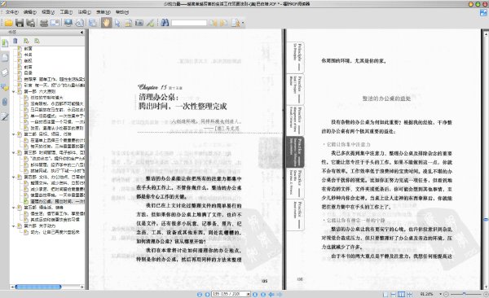Click the search next result icon
The height and width of the screenshot is (298, 489).
pos(223,23)
